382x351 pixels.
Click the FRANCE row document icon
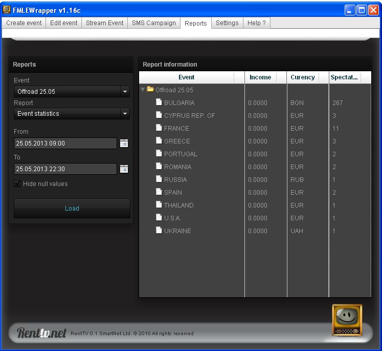pyautogui.click(x=159, y=128)
